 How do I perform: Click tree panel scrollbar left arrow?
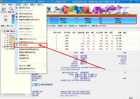coord(2,94)
